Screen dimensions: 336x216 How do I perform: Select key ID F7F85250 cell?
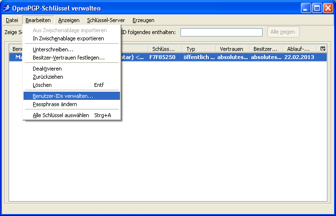pyautogui.click(x=162, y=57)
